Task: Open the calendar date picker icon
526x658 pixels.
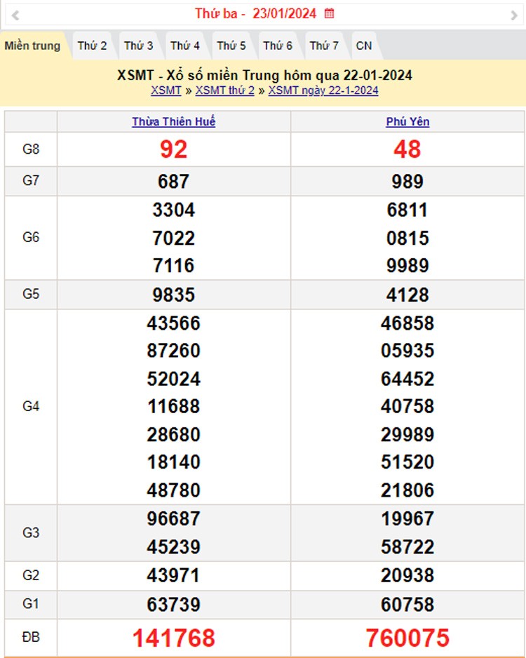Action: 329,13
